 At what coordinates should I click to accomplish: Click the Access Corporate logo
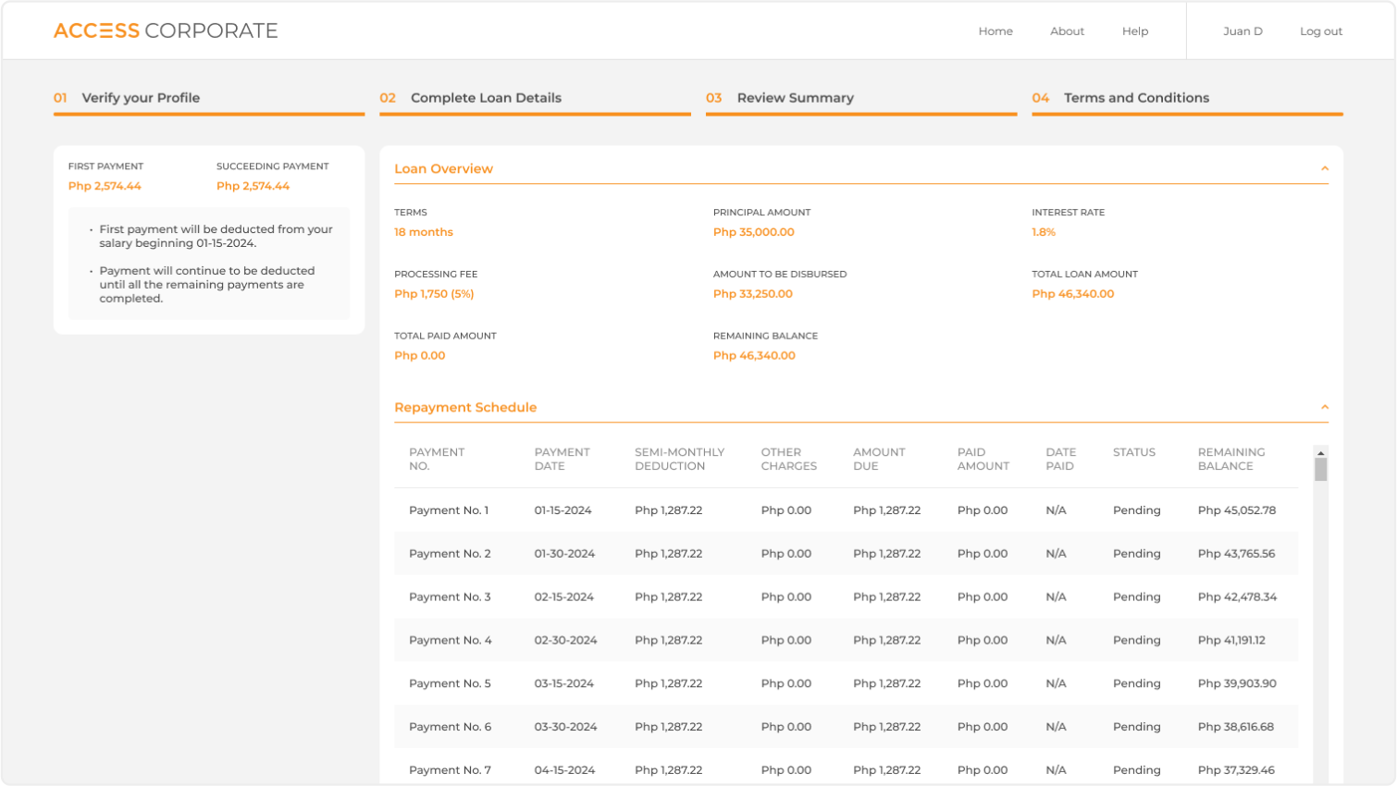166,31
